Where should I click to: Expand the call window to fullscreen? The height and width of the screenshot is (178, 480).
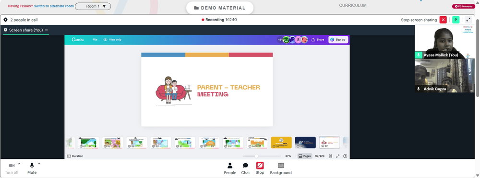tap(468, 20)
